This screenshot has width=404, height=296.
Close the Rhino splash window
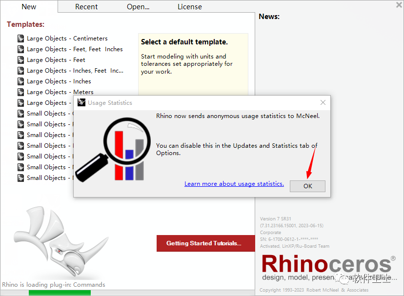pyautogui.click(x=399, y=5)
